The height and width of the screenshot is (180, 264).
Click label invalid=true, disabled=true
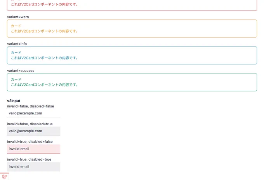pyautogui.click(x=29, y=159)
